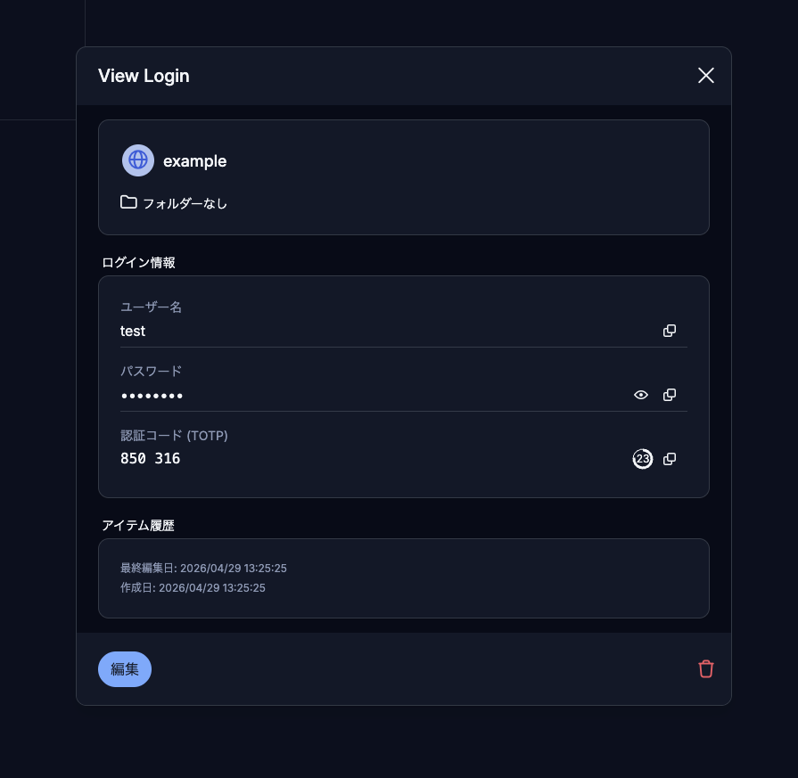Screen dimensions: 798x778
Task: Click the アイテム履歴 section heading
Action: pyautogui.click(x=138, y=525)
